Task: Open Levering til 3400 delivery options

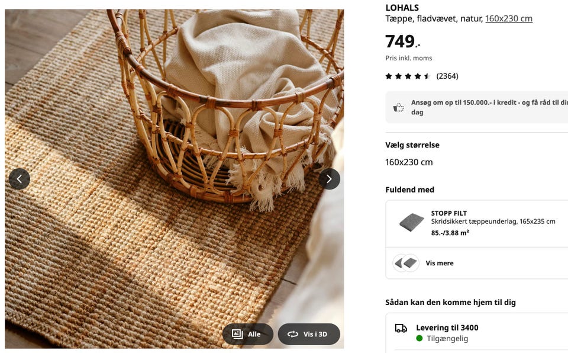Action: point(447,328)
